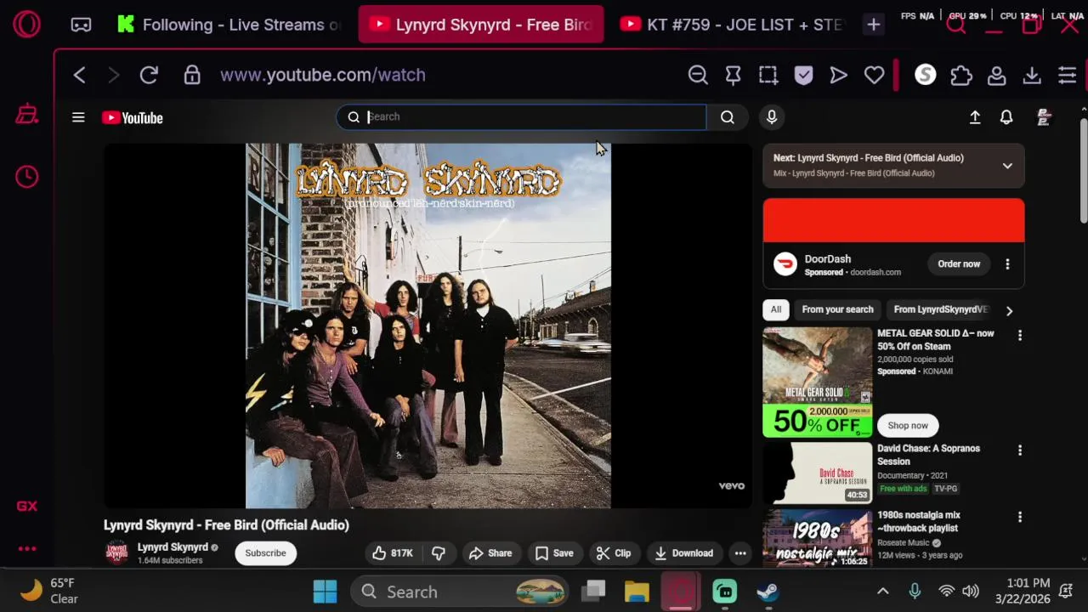
Task: Select the All filter chip
Action: (776, 309)
